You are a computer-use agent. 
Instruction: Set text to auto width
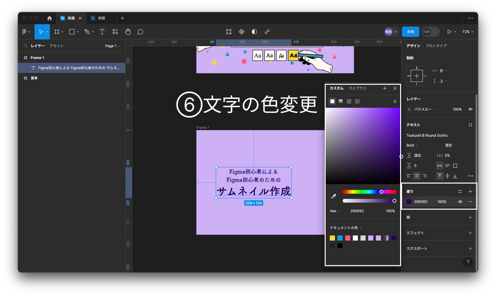(x=440, y=166)
